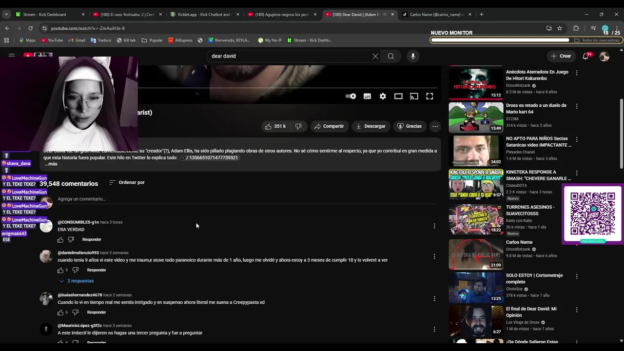Dislike the CONSUMIBLES-g1n comment
624x351 pixels.
pyautogui.click(x=71, y=239)
